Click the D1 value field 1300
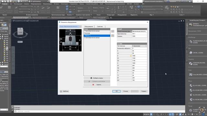 tap(139, 58)
